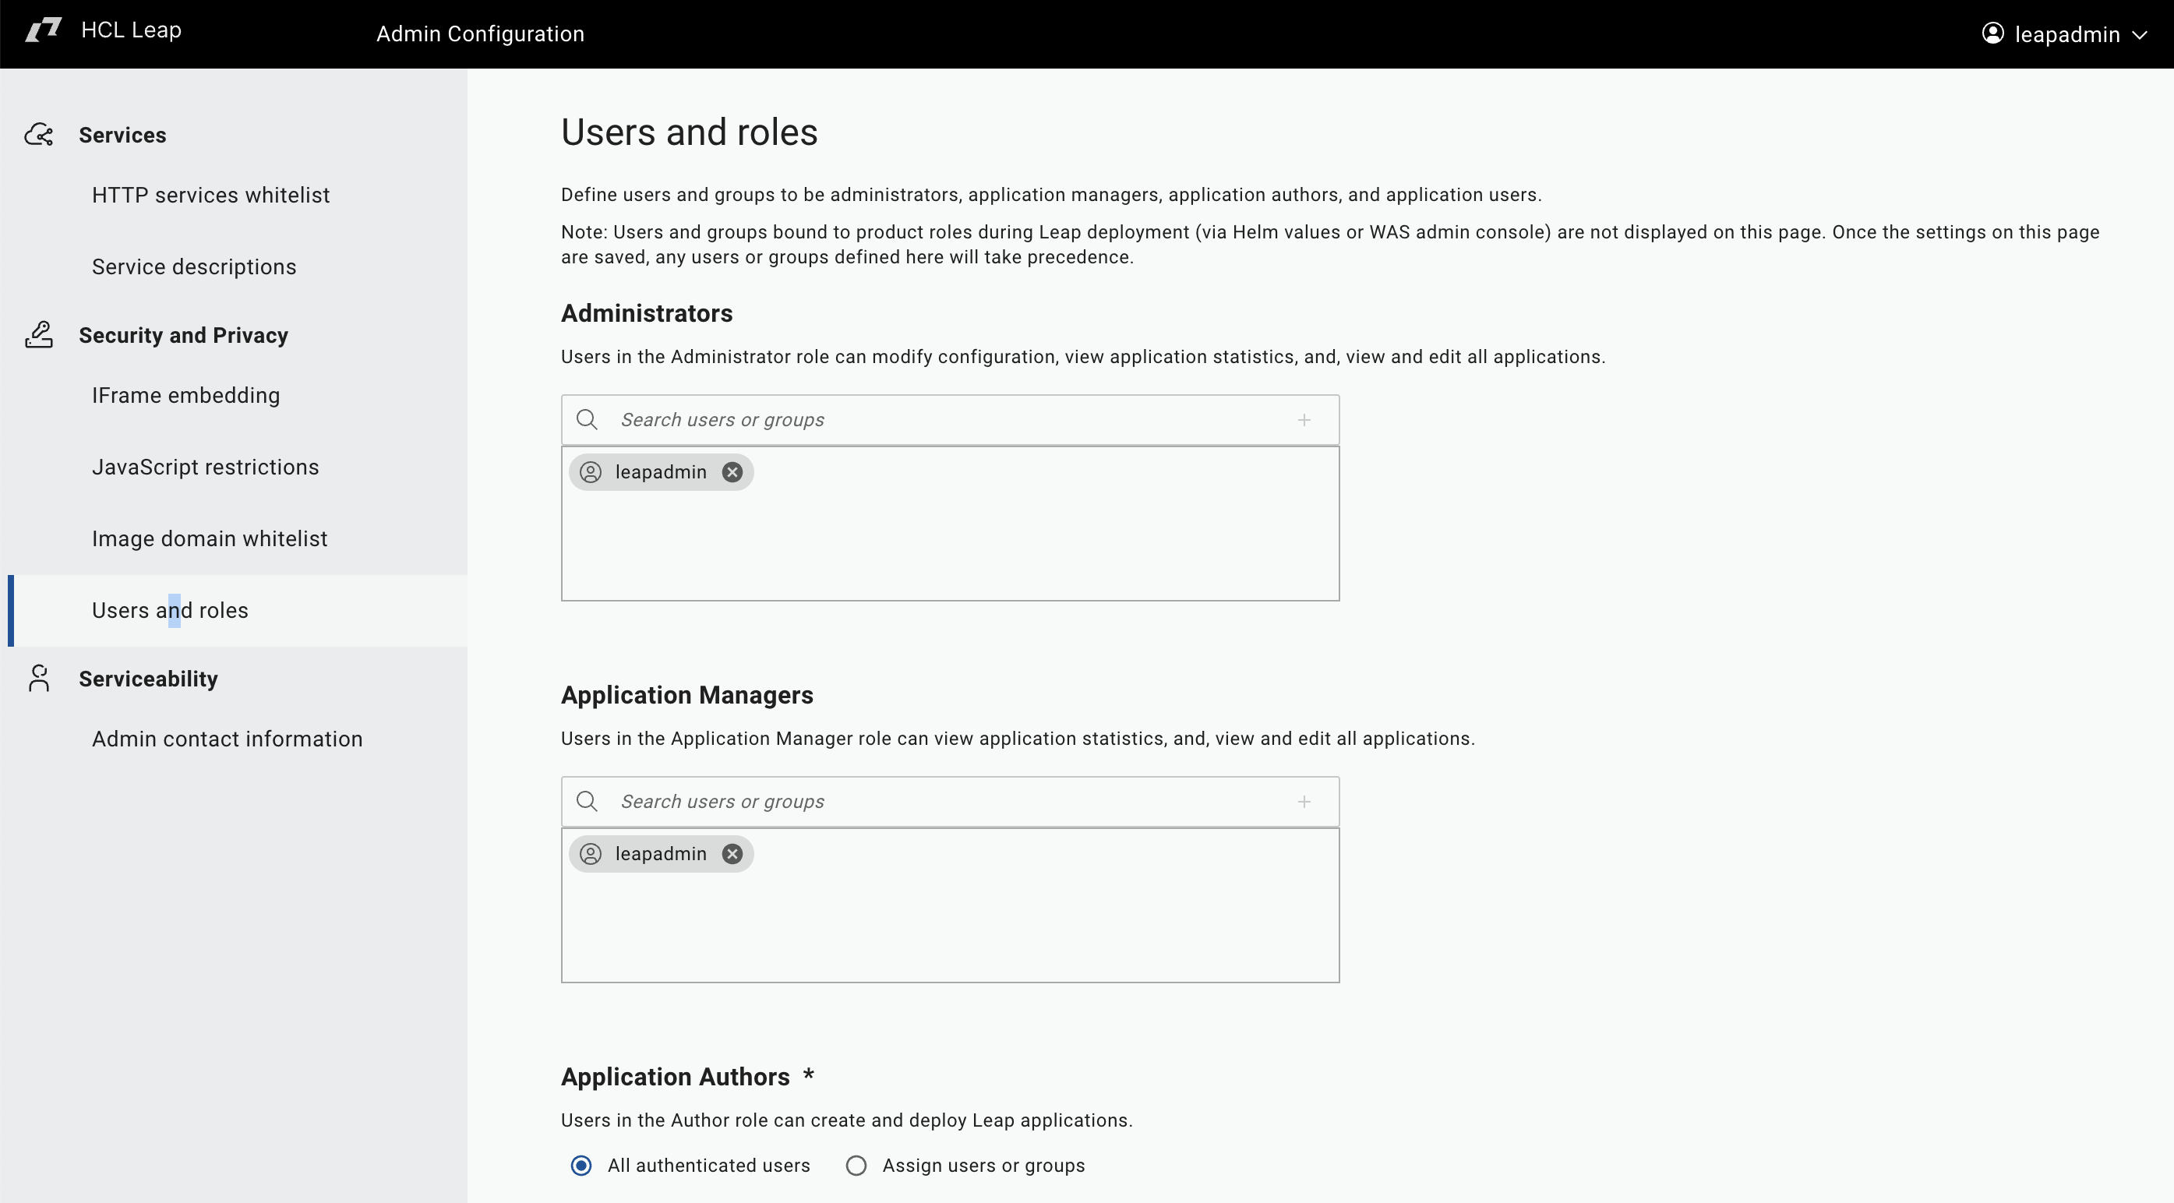The height and width of the screenshot is (1203, 2174).
Task: Select Assign users or groups radio button
Action: 856,1165
